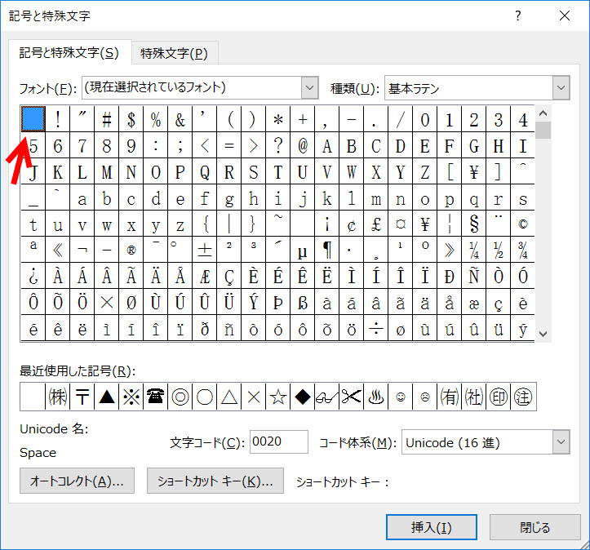Expand the 種類 subset dropdown
Screen dimensions: 590x550
pyautogui.click(x=560, y=87)
